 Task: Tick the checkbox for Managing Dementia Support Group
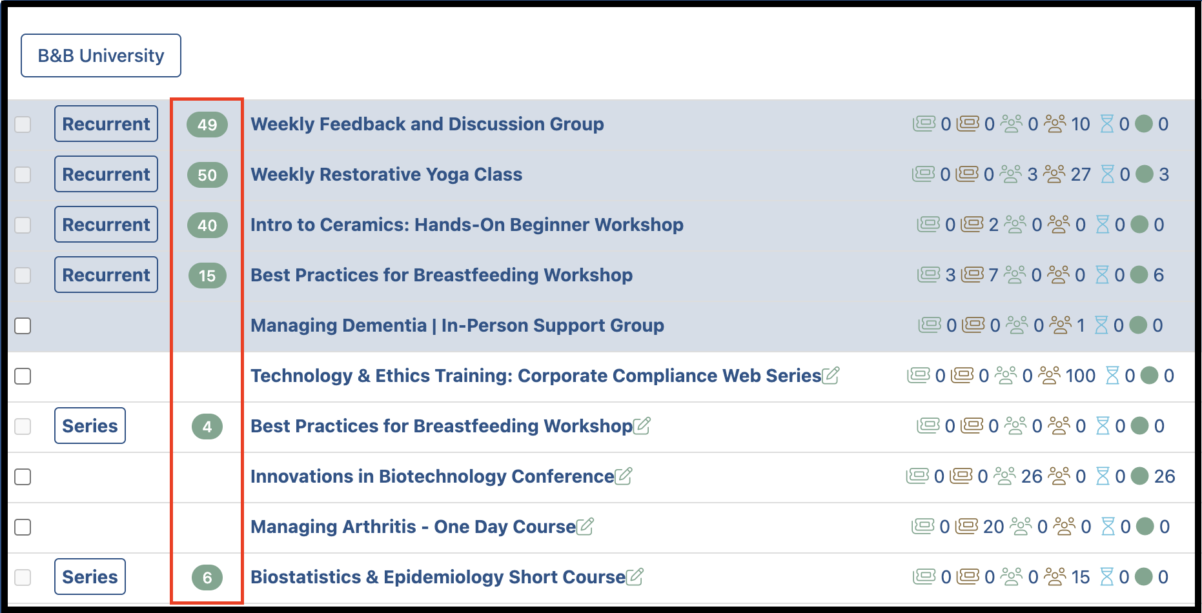point(23,326)
